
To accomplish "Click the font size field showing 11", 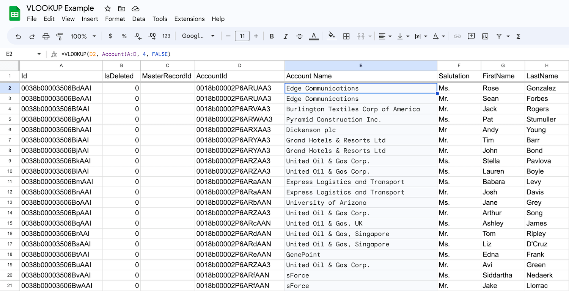I will pyautogui.click(x=242, y=36).
